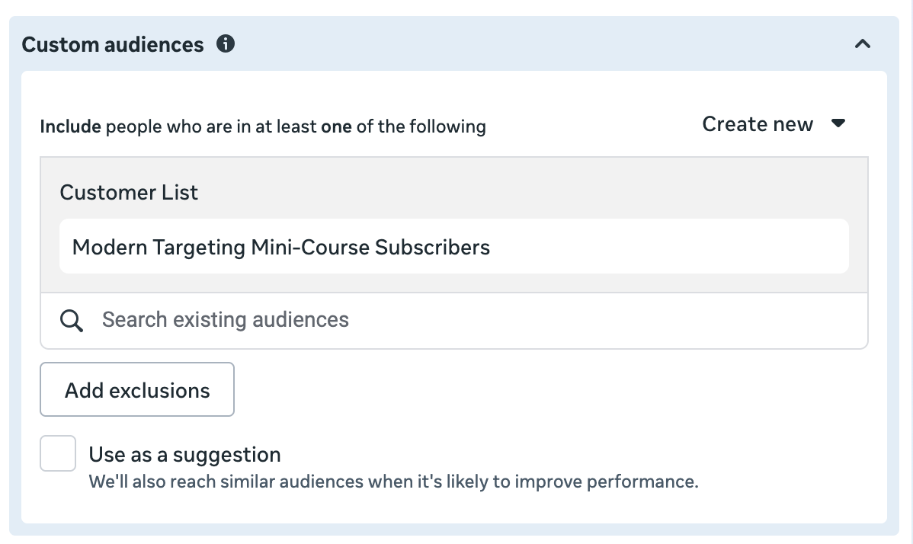913x544 pixels.
Task: Collapse the Custom audiences section
Action: tap(863, 44)
